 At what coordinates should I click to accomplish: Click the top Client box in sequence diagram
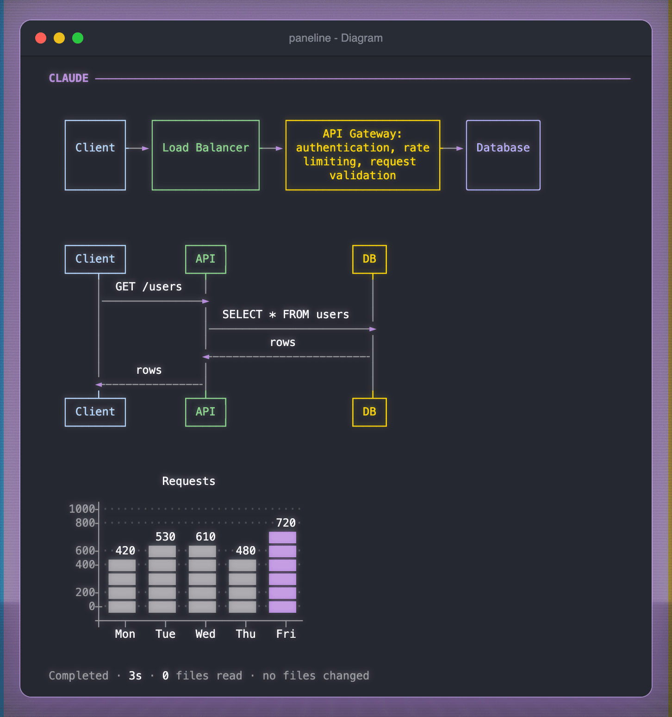pos(95,259)
